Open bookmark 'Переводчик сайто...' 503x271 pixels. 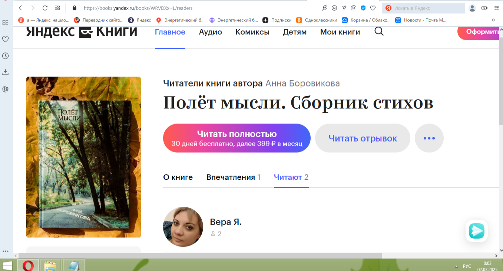[x=99, y=20]
